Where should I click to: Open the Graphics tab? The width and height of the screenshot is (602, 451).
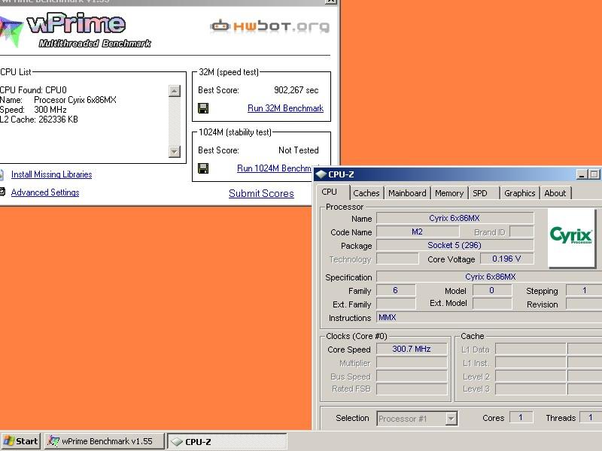point(519,193)
